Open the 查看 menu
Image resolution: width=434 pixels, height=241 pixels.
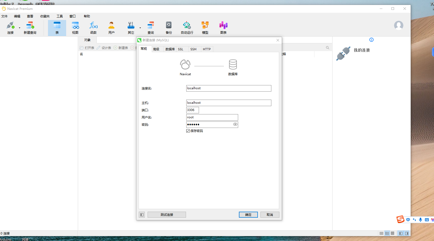(30, 16)
